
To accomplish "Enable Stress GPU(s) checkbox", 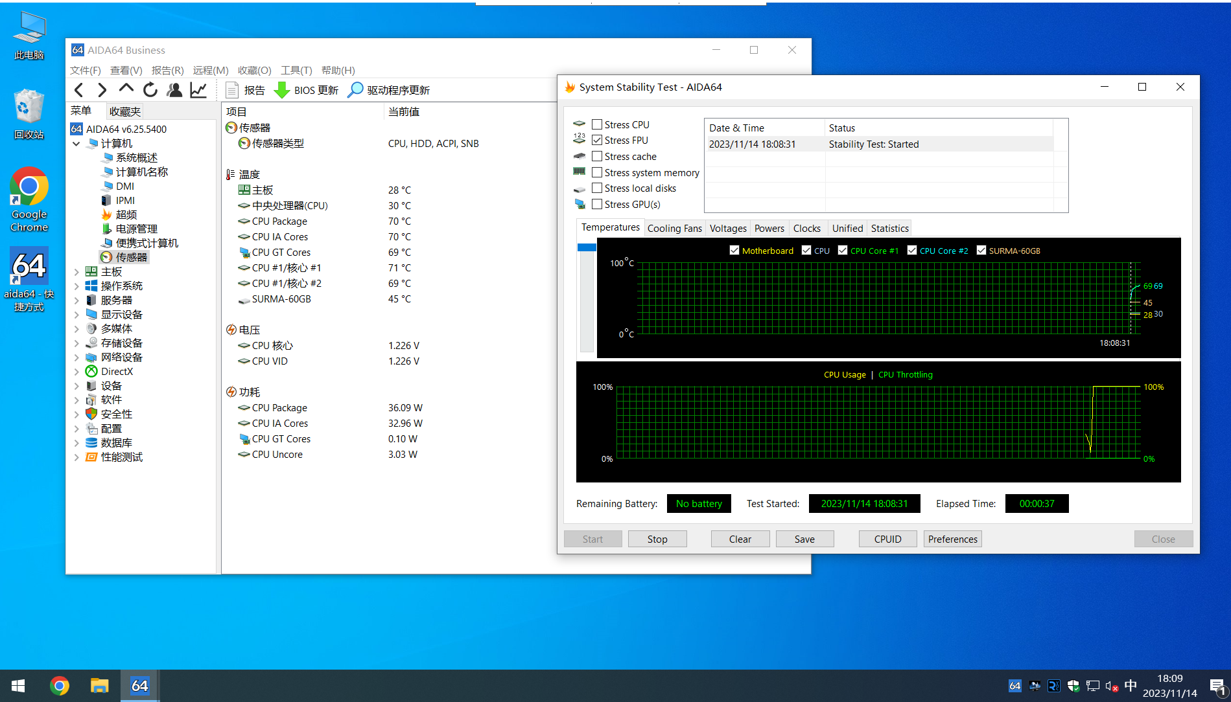I will click(x=597, y=204).
